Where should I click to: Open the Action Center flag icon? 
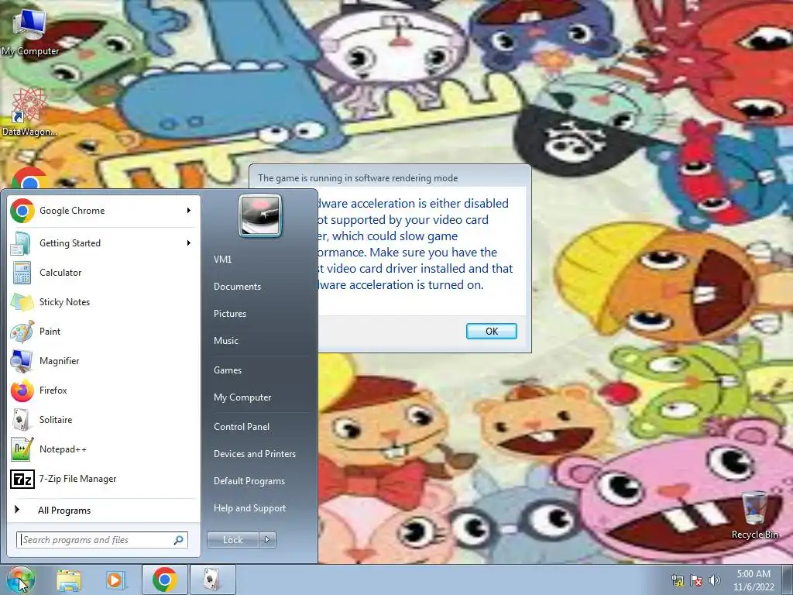(x=696, y=580)
